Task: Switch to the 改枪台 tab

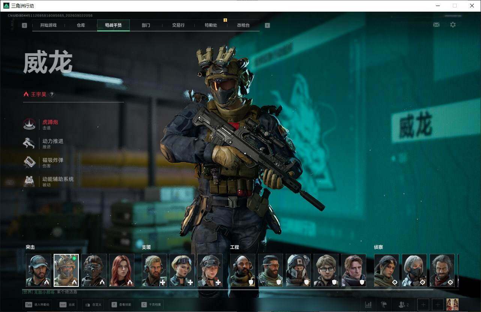Action: tap(243, 25)
